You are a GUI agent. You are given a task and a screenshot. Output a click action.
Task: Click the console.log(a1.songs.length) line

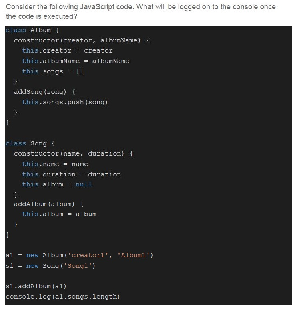tap(63, 297)
